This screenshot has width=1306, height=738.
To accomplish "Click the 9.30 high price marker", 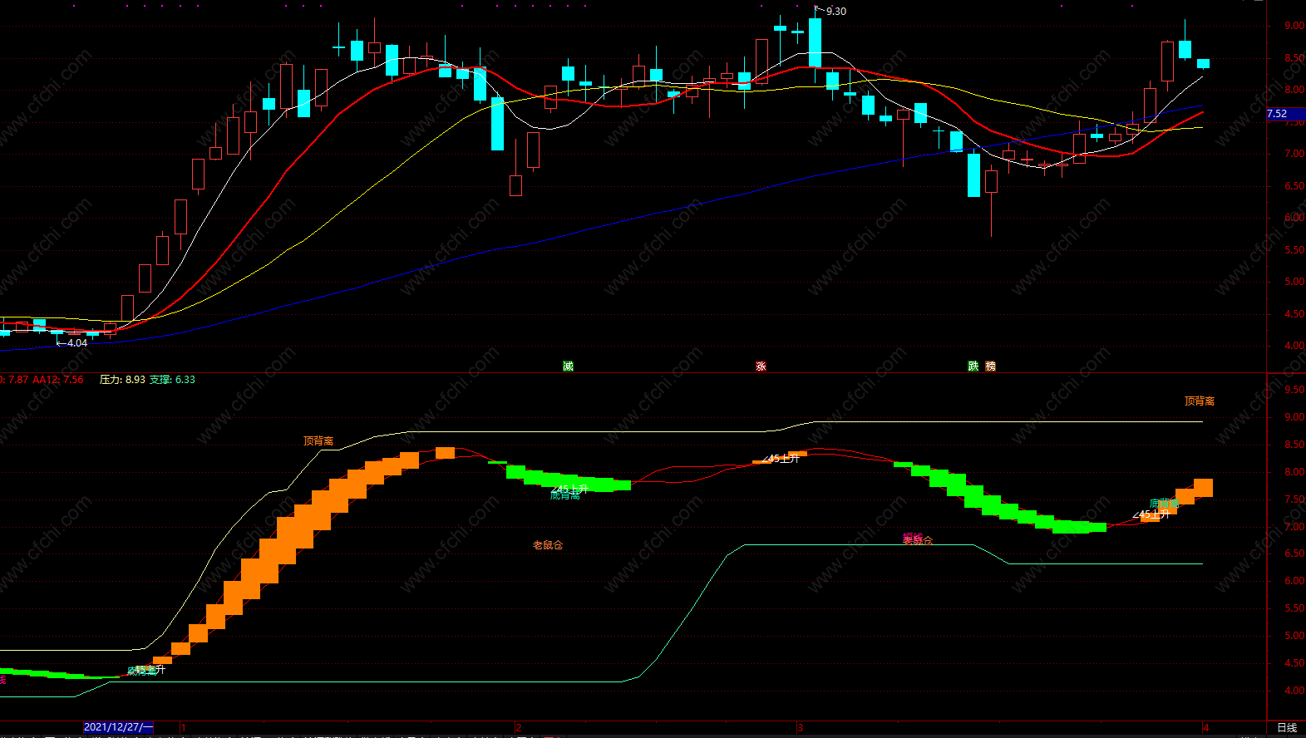I will tap(836, 12).
